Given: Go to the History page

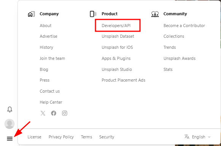Looking at the screenshot, I should (46, 47).
